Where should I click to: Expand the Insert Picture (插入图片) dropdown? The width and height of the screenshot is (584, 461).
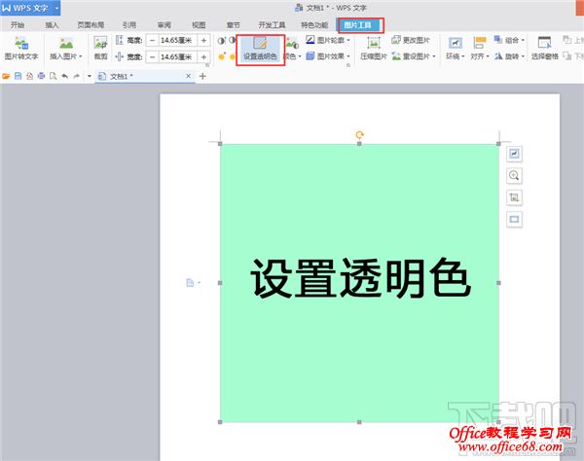click(66, 57)
